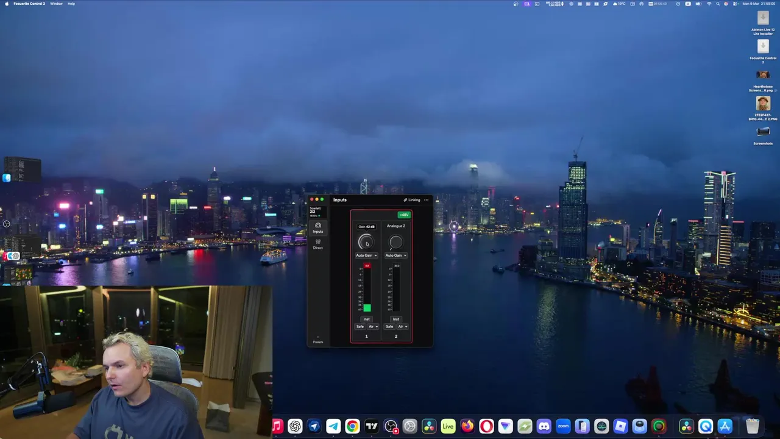
Task: Open the Trash in the dock
Action: [753, 426]
